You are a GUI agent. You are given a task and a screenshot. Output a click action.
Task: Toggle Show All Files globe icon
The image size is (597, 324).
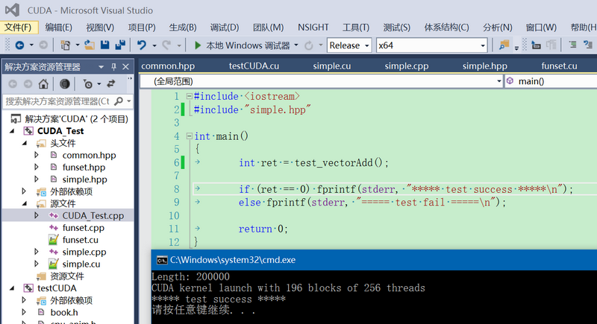(x=65, y=83)
